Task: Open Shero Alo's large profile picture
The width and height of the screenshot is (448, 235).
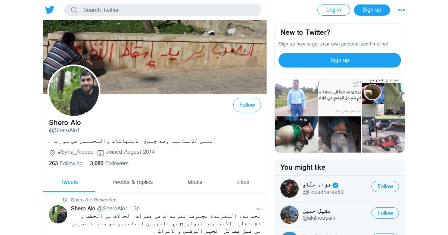Action: click(x=74, y=91)
